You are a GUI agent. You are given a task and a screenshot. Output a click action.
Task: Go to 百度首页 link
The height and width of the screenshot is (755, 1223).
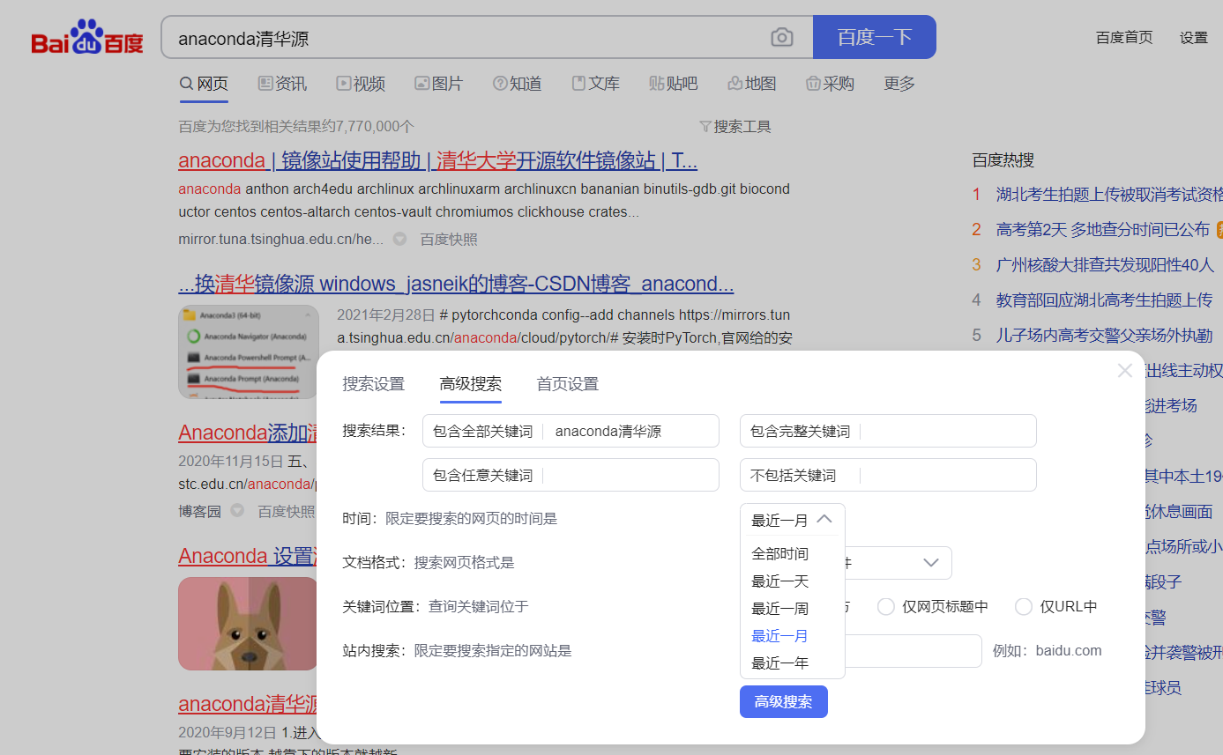click(1124, 38)
